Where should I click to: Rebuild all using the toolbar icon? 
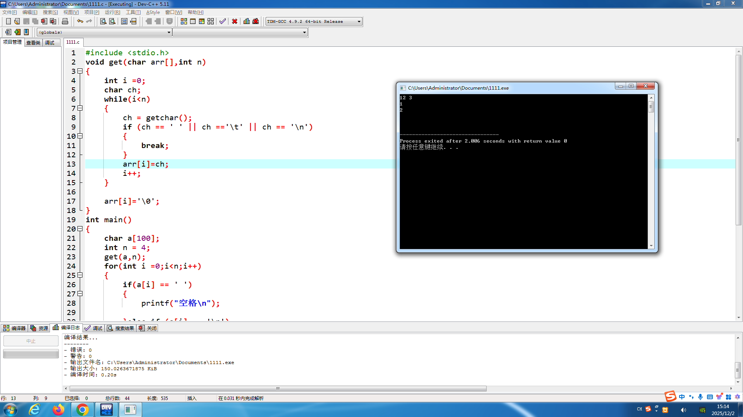[211, 21]
